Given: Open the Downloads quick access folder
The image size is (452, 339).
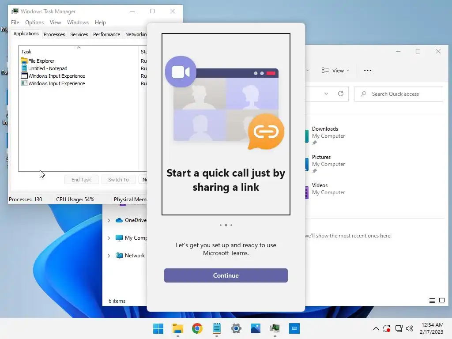Looking at the screenshot, I should pyautogui.click(x=325, y=136).
